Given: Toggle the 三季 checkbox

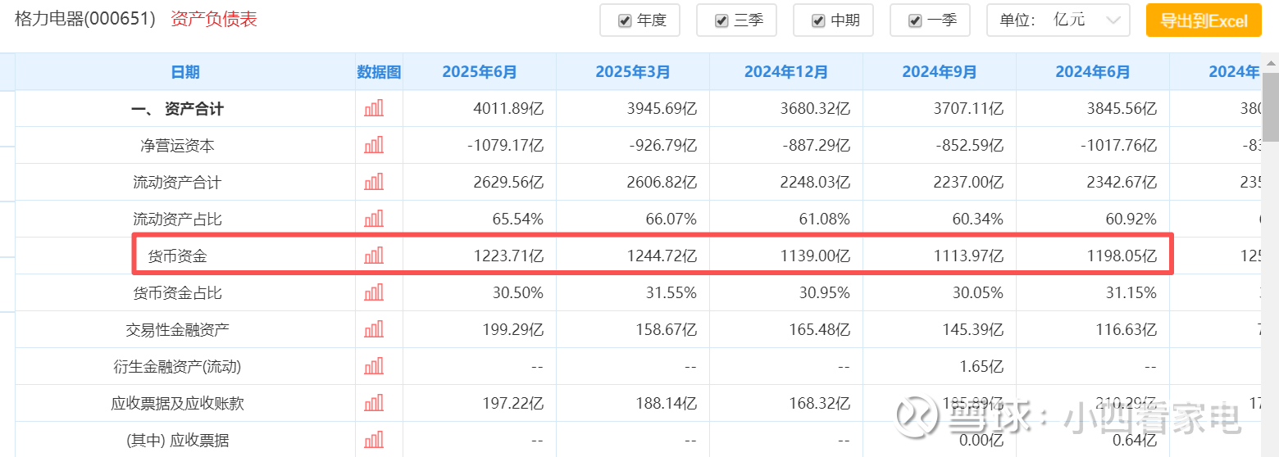Looking at the screenshot, I should point(721,20).
